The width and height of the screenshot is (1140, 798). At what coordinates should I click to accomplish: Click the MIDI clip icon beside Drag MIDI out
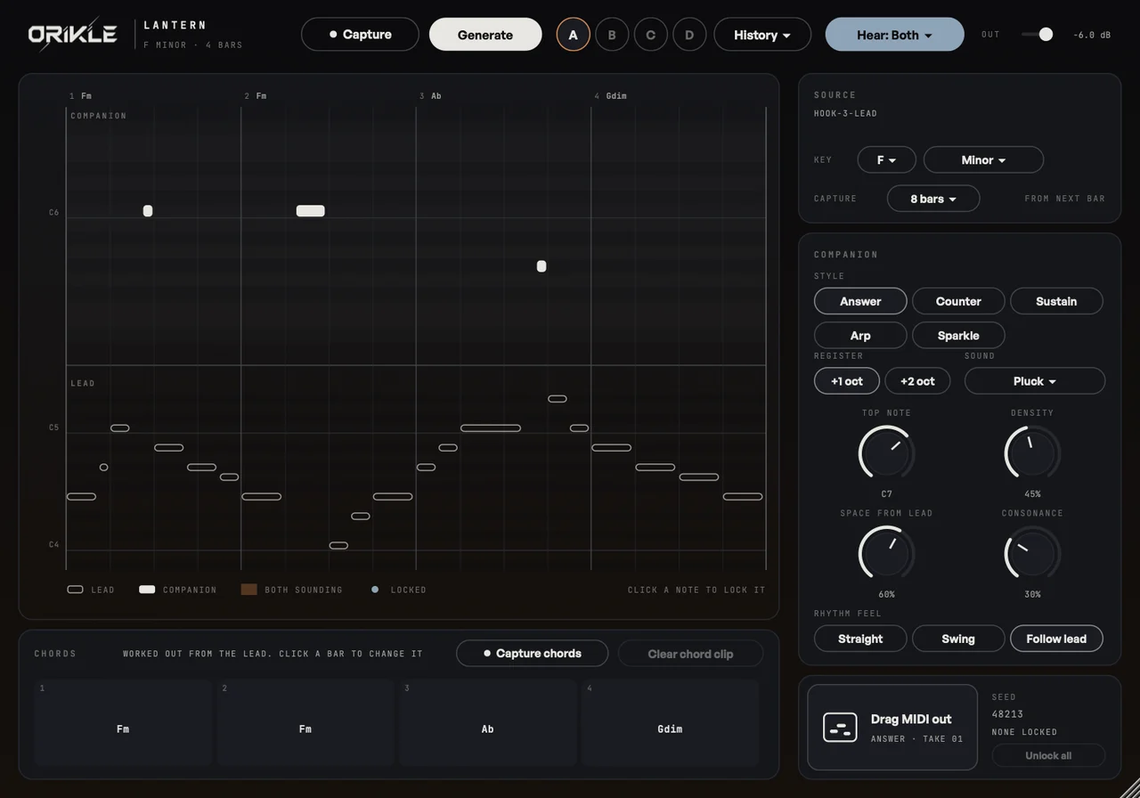[840, 727]
